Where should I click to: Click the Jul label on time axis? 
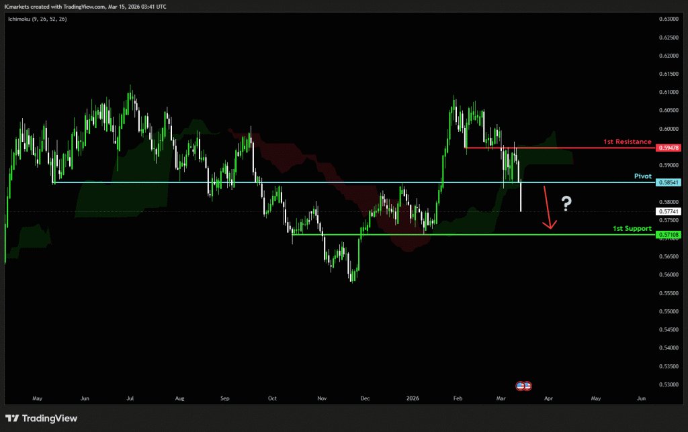[x=131, y=398]
